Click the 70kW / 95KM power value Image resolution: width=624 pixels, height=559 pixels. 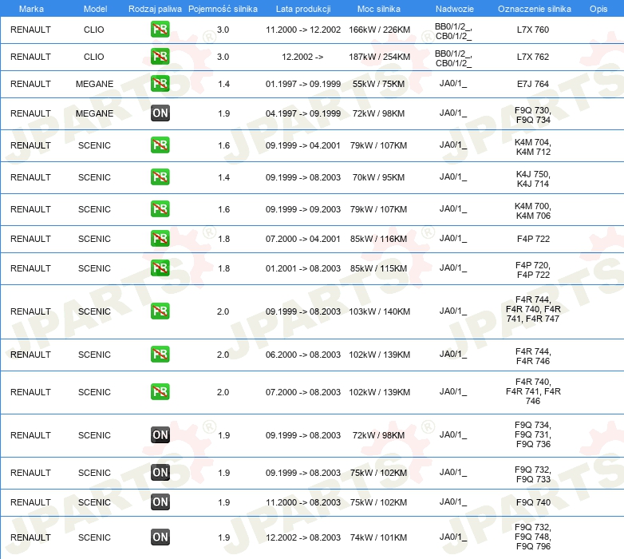378,176
